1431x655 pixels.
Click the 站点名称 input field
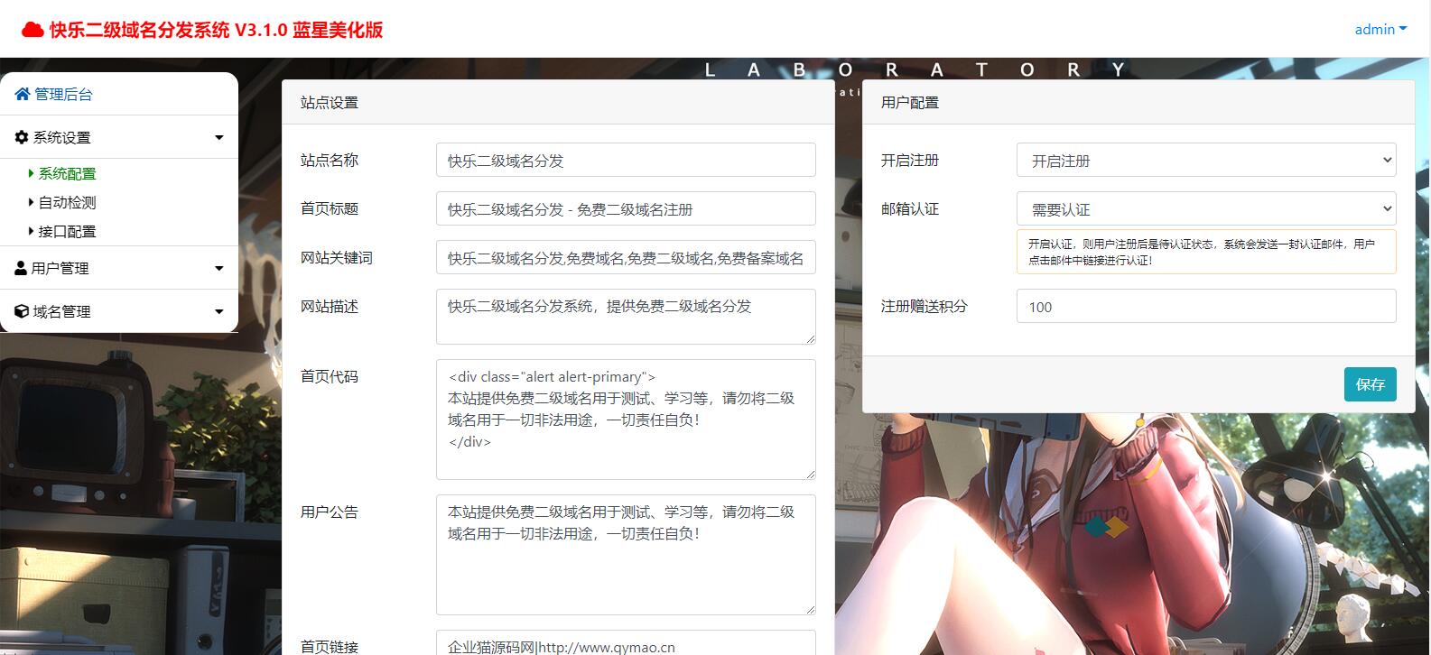pos(625,161)
